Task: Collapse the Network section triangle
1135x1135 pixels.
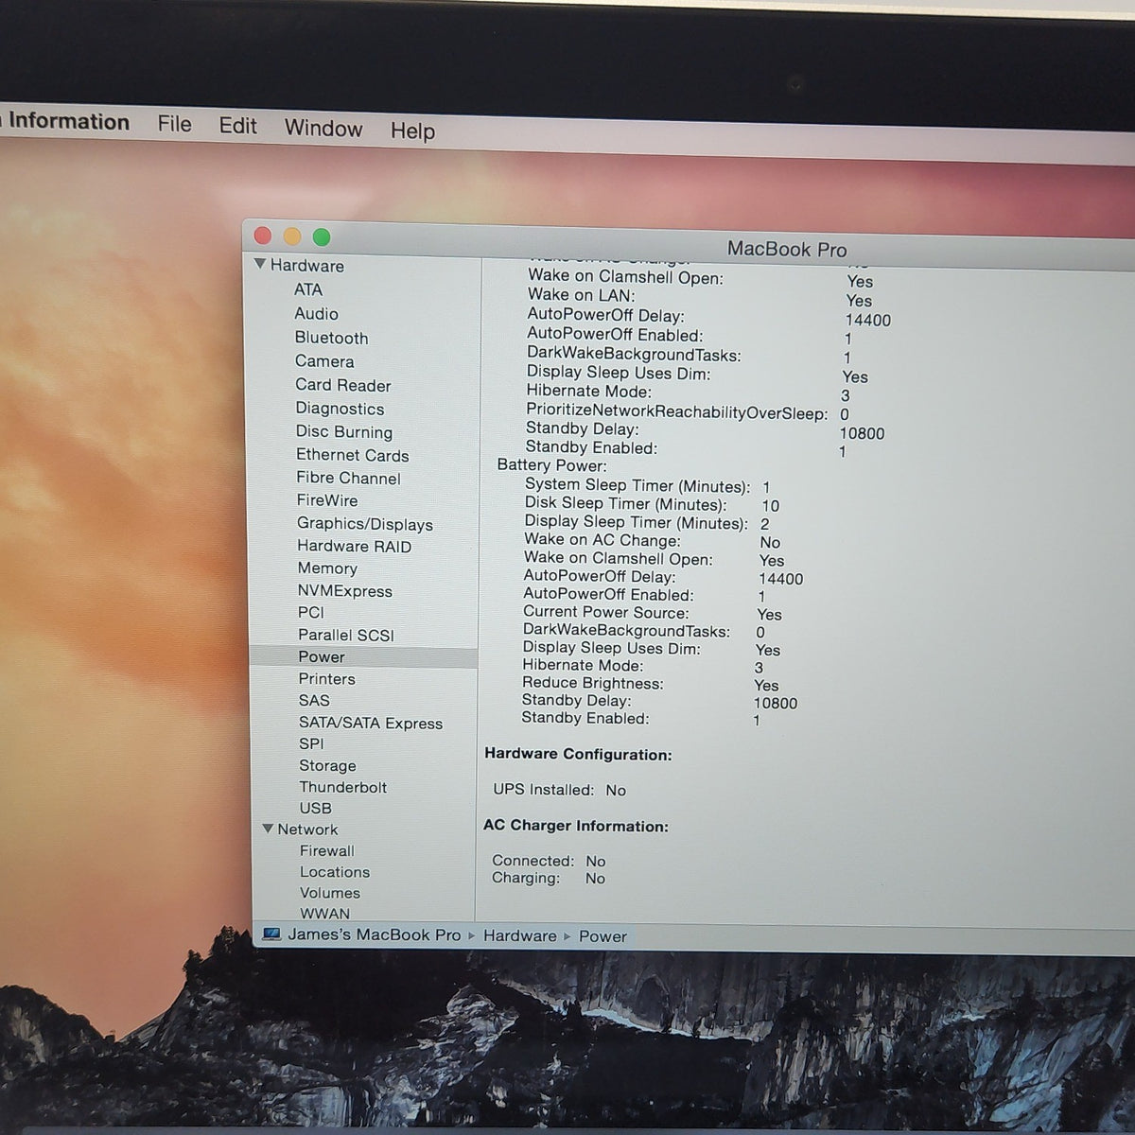Action: 268,829
